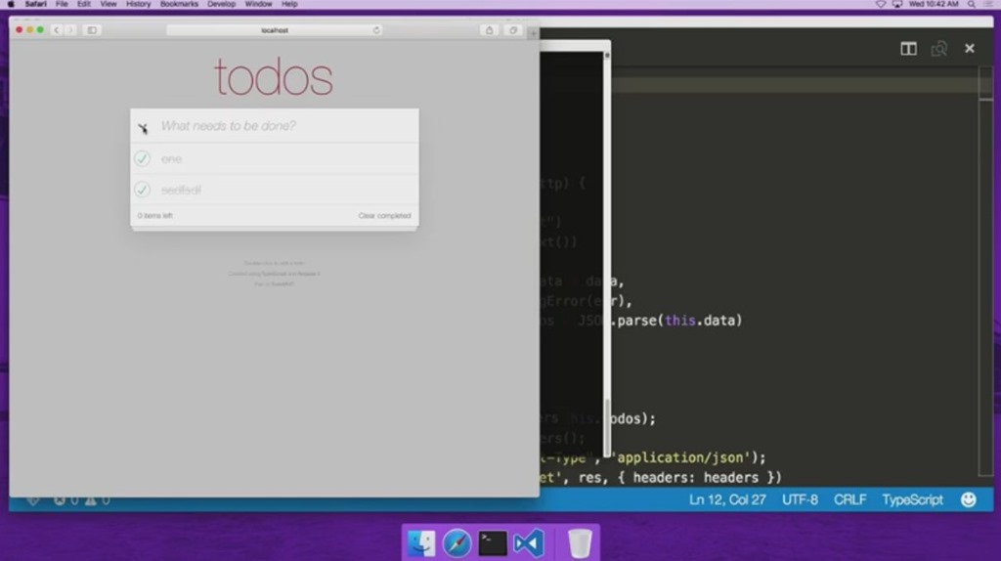The image size is (1001, 561).
Task: Open the Bookmarks menu
Action: [179, 4]
